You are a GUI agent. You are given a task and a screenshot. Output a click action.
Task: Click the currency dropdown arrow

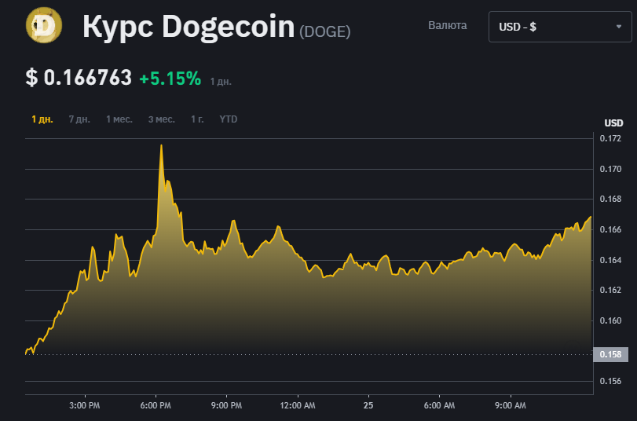[619, 27]
